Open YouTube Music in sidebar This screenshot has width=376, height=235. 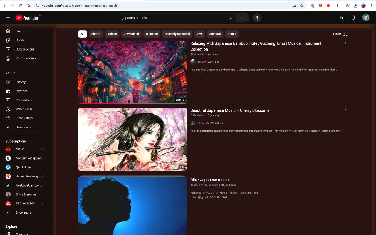(26, 58)
